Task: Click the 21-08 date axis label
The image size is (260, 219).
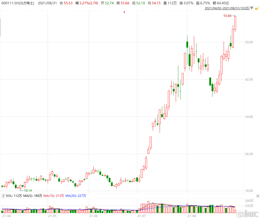Action: click(x=192, y=216)
